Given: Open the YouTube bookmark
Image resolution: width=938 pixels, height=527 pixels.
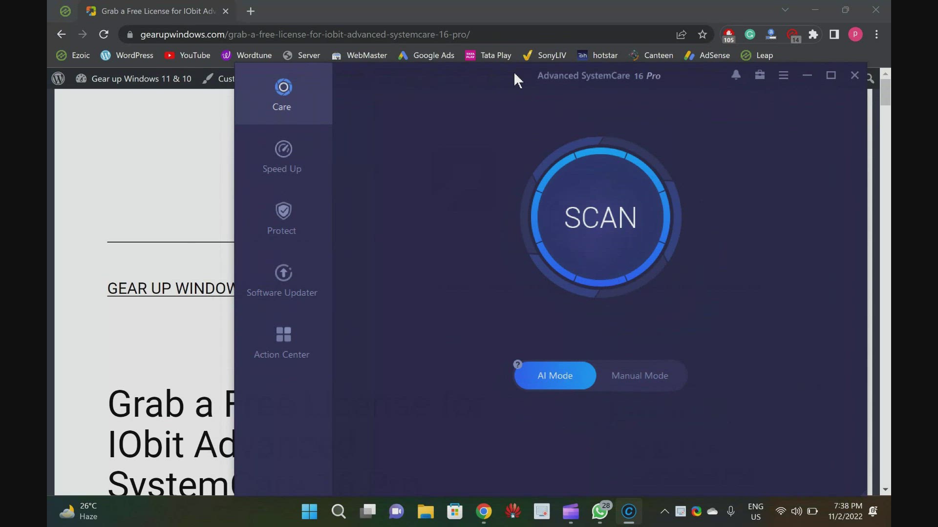Looking at the screenshot, I should point(188,55).
